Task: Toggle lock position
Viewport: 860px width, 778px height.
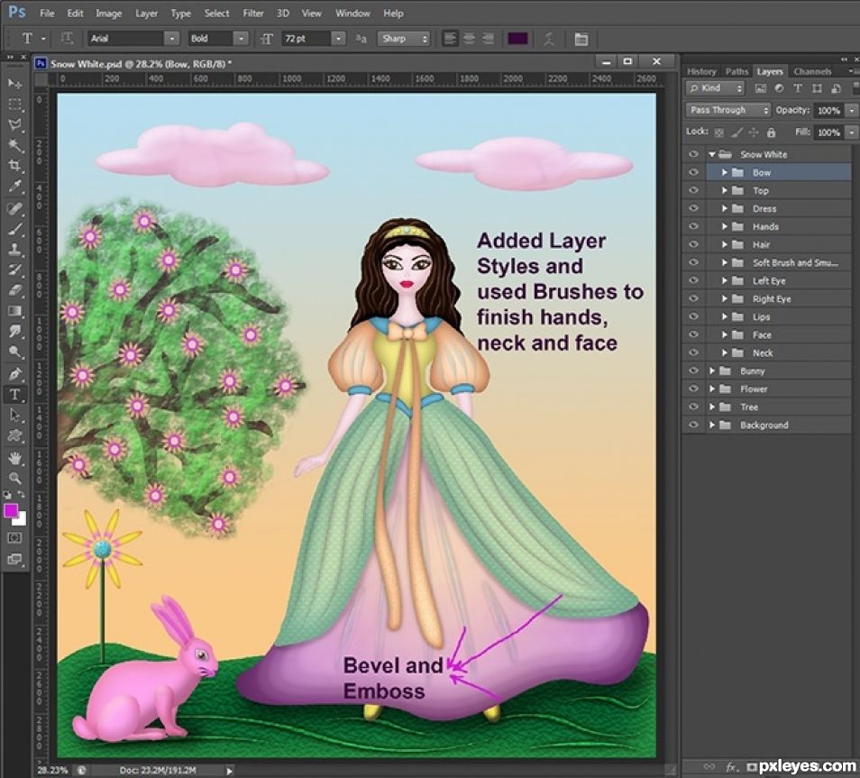Action: pos(754,133)
